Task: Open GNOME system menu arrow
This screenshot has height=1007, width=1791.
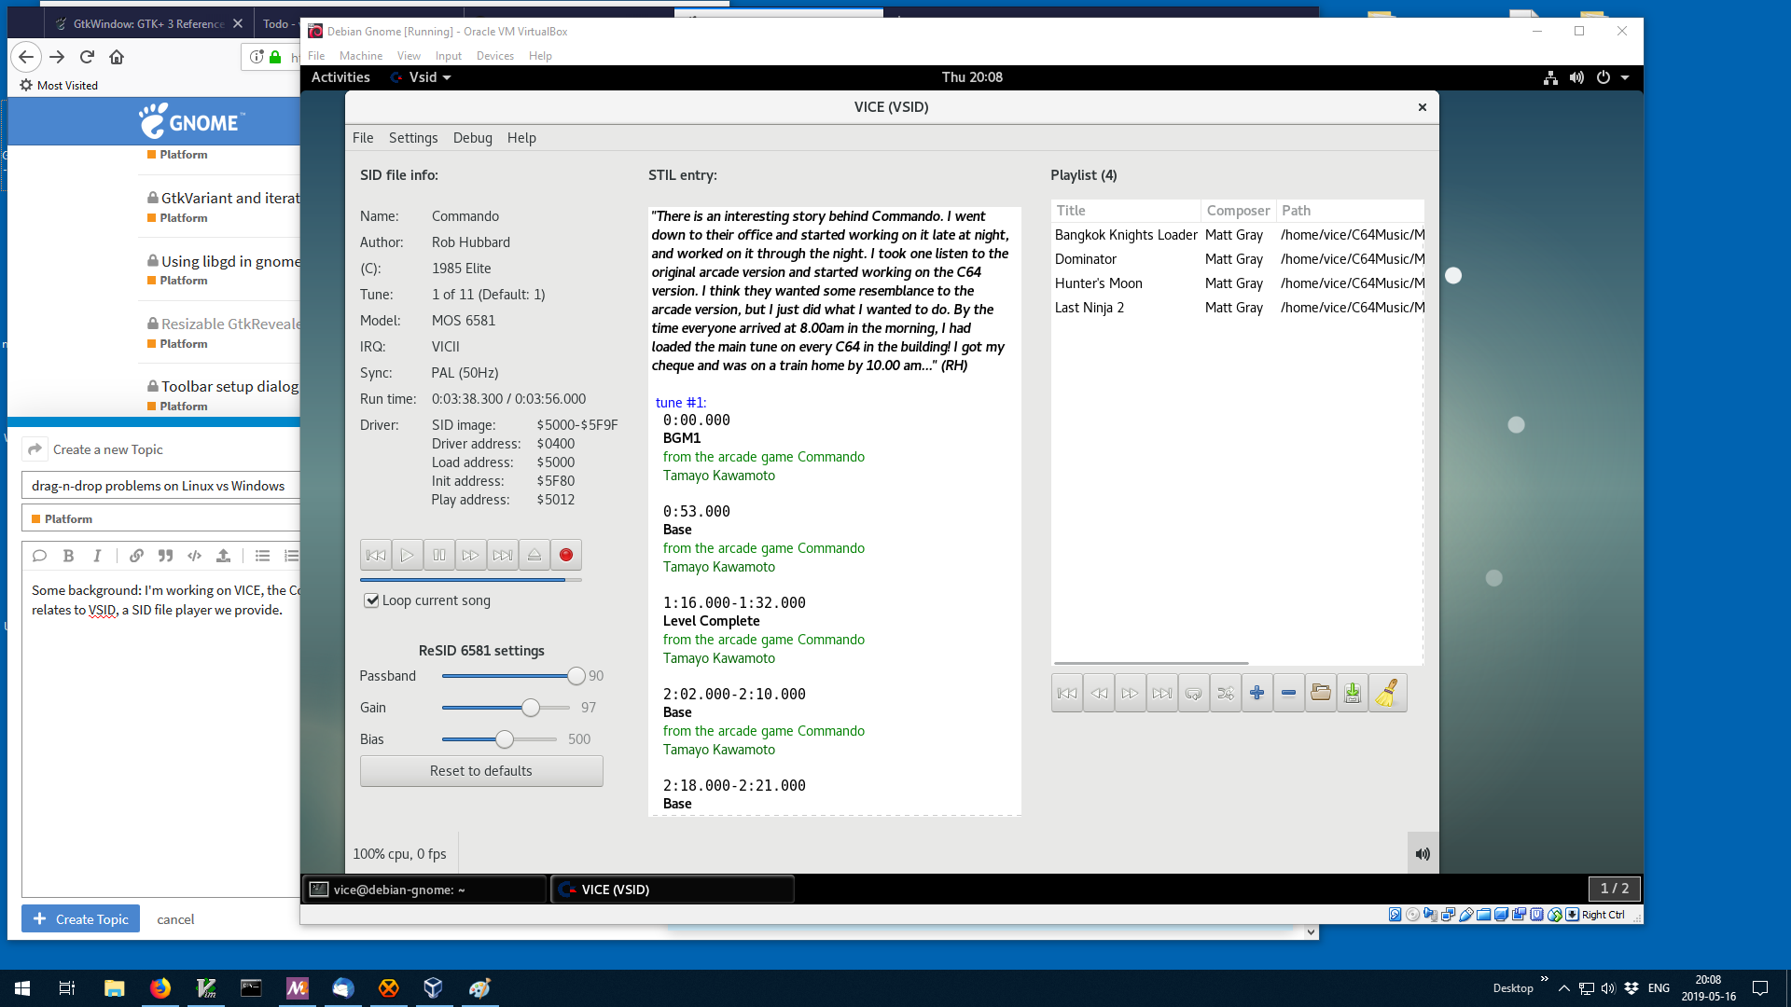Action: (x=1625, y=77)
